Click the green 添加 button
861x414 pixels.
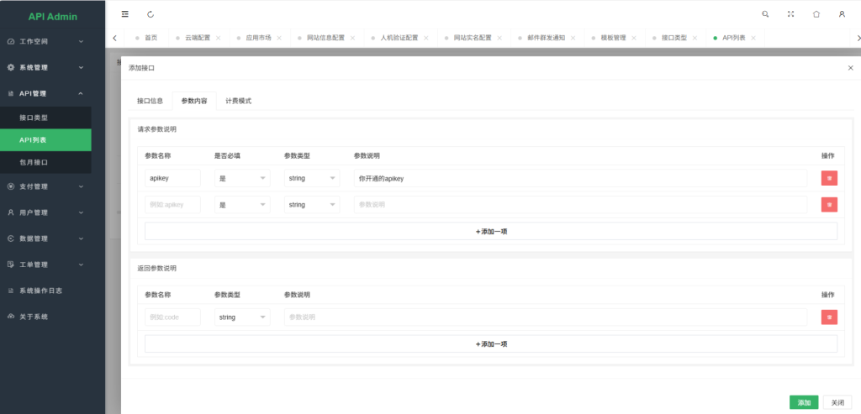tap(804, 402)
